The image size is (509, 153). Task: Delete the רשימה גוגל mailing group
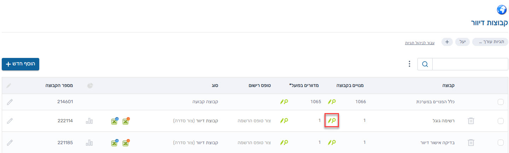pos(470,121)
